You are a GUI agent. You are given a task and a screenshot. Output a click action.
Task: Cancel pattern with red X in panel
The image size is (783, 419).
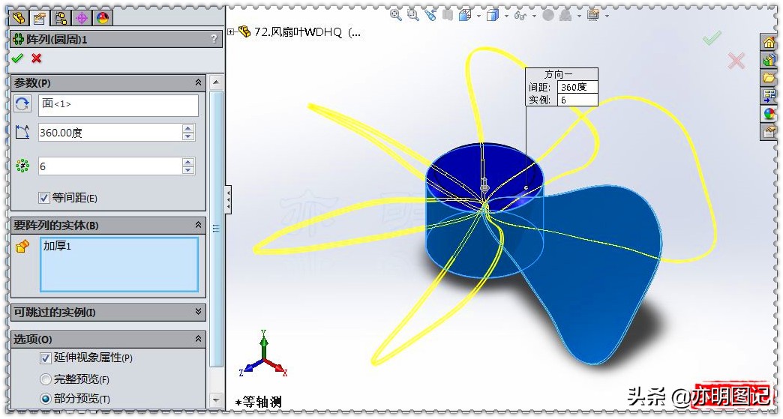point(37,58)
